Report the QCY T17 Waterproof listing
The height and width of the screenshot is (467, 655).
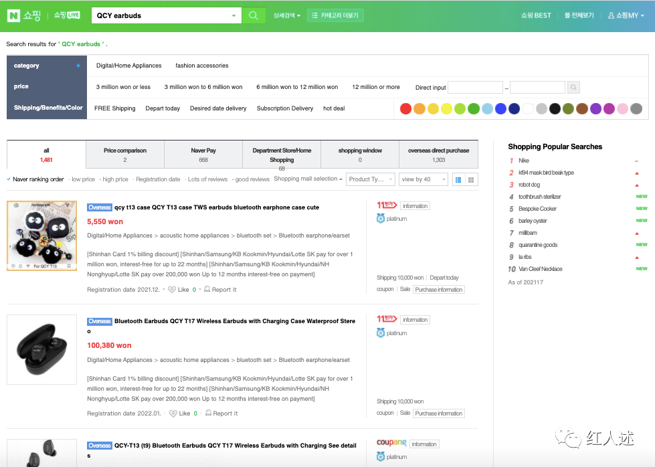coord(221,413)
